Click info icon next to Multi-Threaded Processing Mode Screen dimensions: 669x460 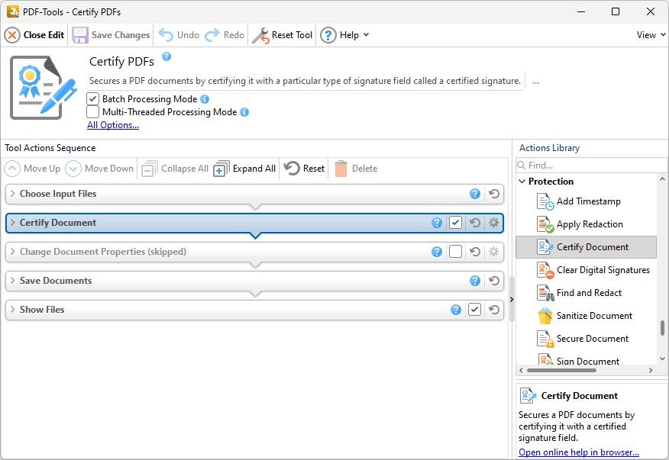(244, 112)
